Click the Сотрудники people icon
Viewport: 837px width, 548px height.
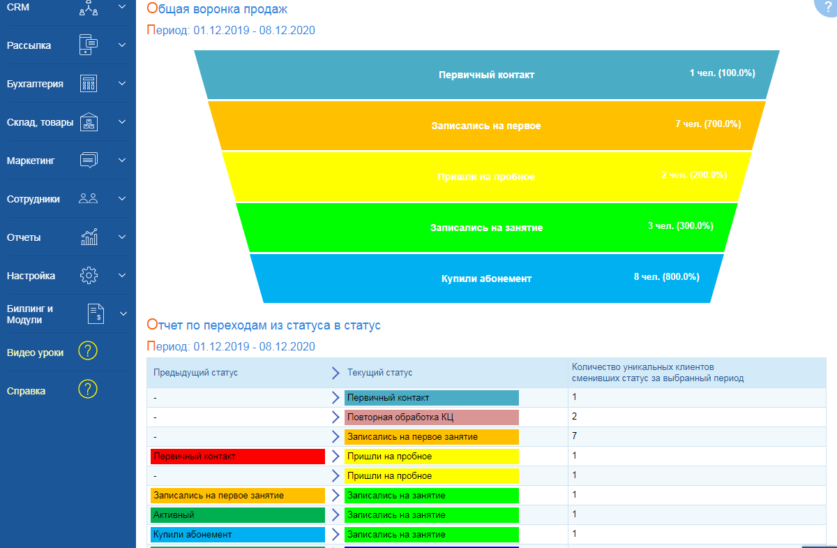(x=89, y=199)
